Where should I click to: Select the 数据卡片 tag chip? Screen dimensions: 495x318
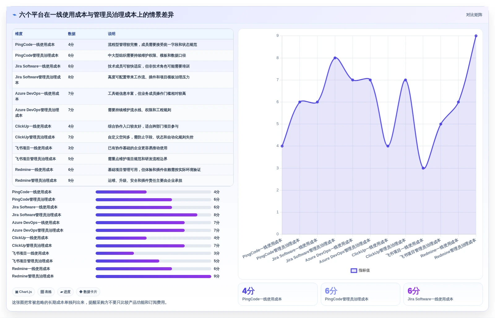[88, 292]
